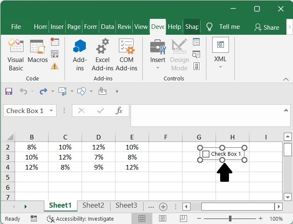Open the Shape Format tab
Viewport: 293px width, 224px height.
pos(192,26)
